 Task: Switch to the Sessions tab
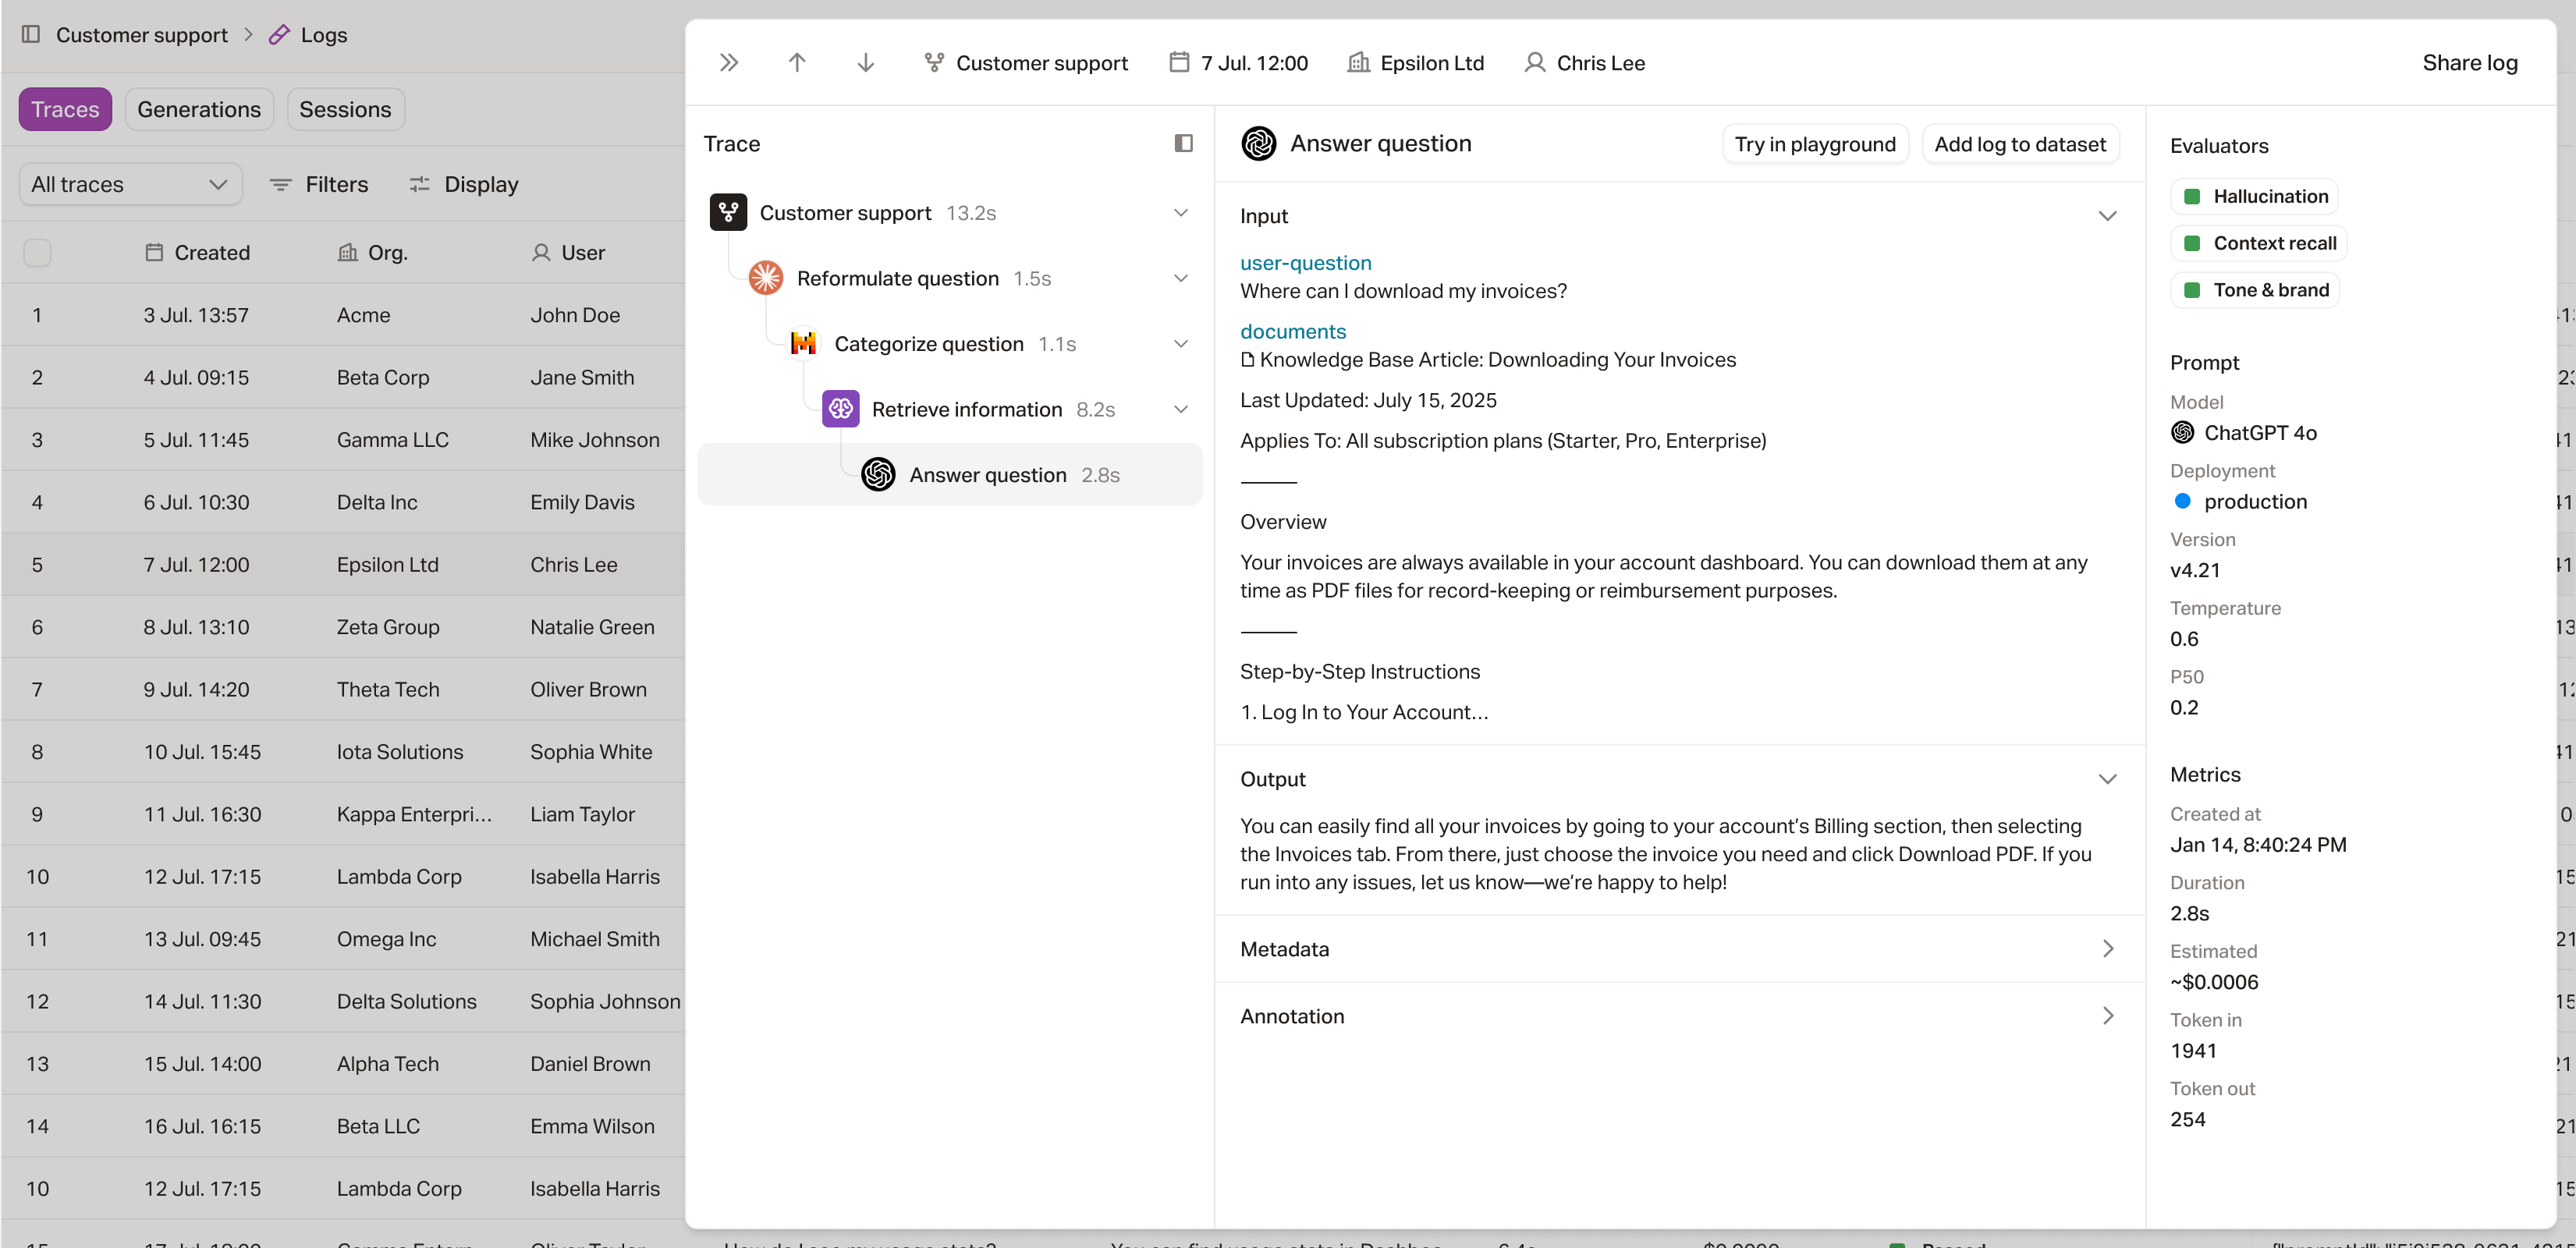tap(345, 109)
